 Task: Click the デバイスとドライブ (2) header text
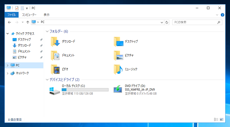64,80
